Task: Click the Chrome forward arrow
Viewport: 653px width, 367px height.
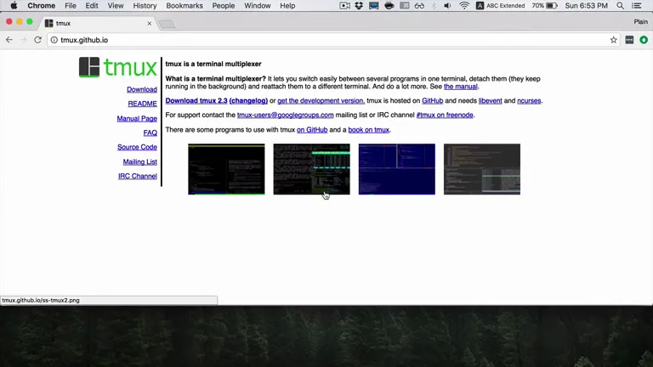Action: tap(23, 40)
